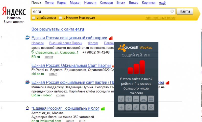Click the cannabis leaf category icon in WebRep

point(143,107)
